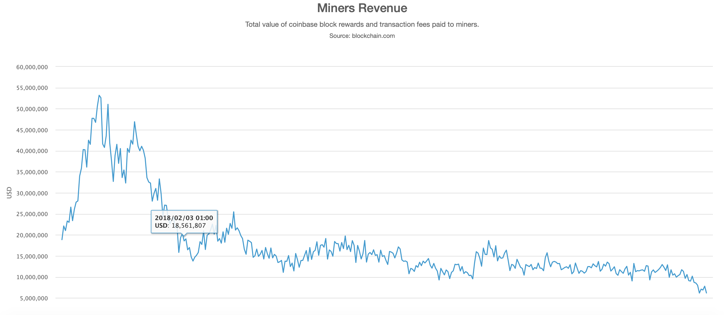Click the 20,000,000 y-axis label
This screenshot has height=315, width=724.
[x=32, y=235]
